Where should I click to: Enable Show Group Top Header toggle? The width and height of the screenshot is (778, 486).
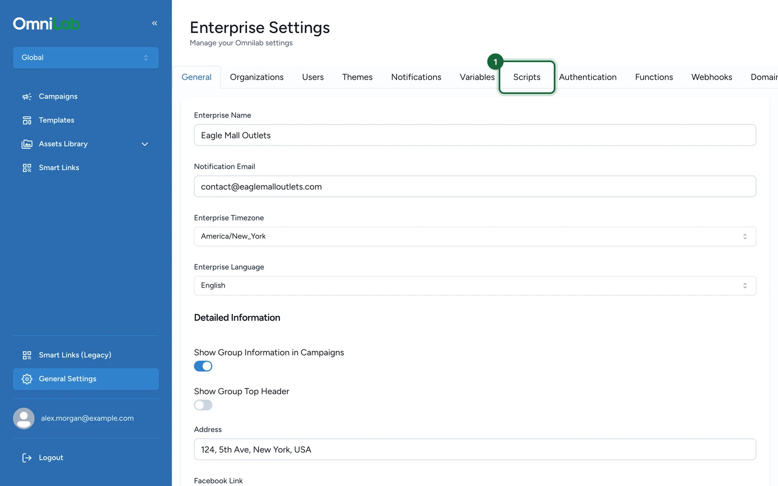203,405
